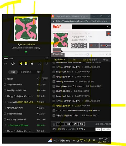
Task: Adjust the Bugs volume slider
Action: [107, 46]
